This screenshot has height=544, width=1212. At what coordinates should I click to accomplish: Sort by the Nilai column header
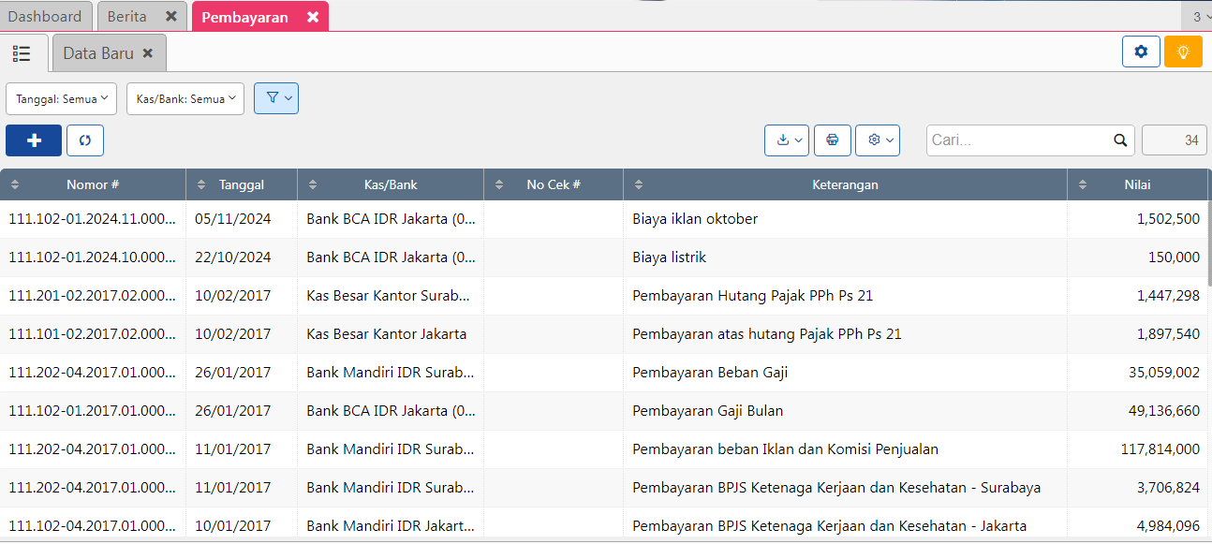[x=1138, y=184]
